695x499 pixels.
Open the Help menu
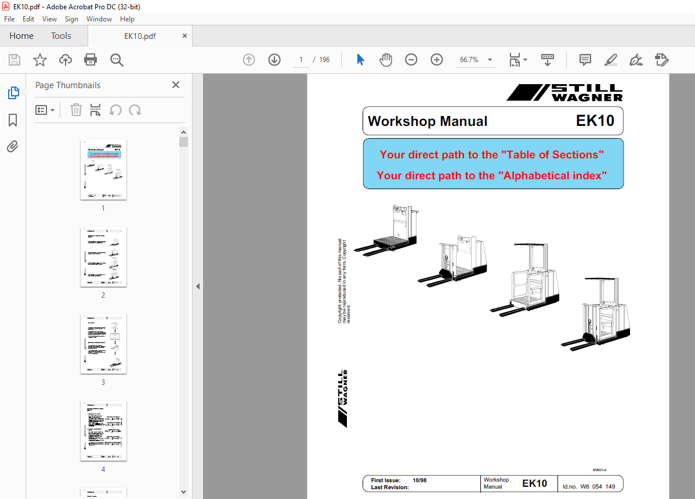[127, 19]
